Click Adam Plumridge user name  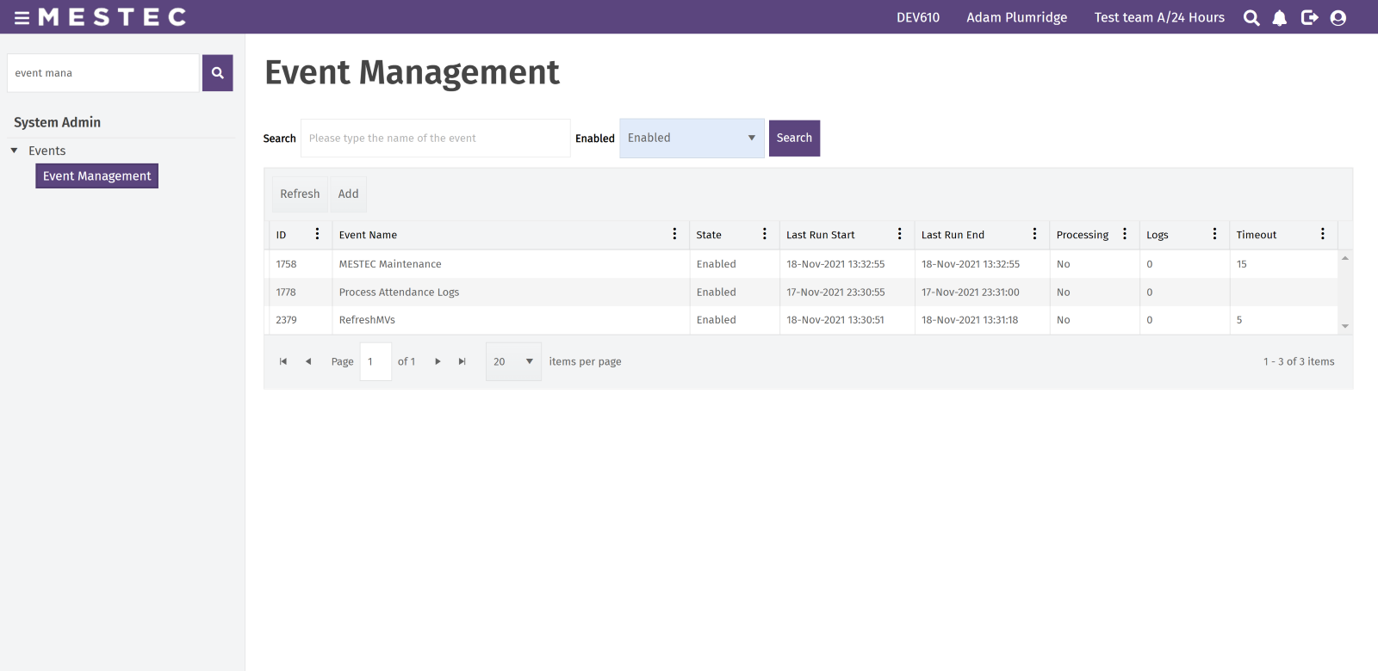pos(1016,17)
